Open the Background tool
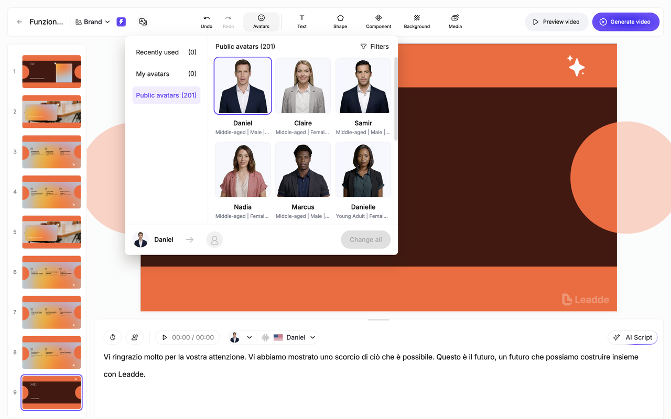Image resolution: width=671 pixels, height=419 pixels. click(417, 21)
